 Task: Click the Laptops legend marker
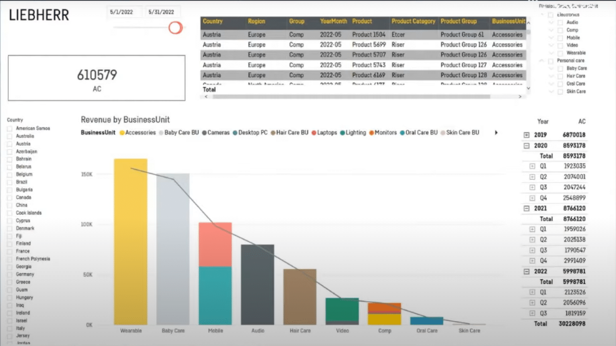315,132
